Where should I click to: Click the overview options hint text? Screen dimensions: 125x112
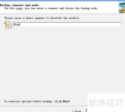click(37, 101)
